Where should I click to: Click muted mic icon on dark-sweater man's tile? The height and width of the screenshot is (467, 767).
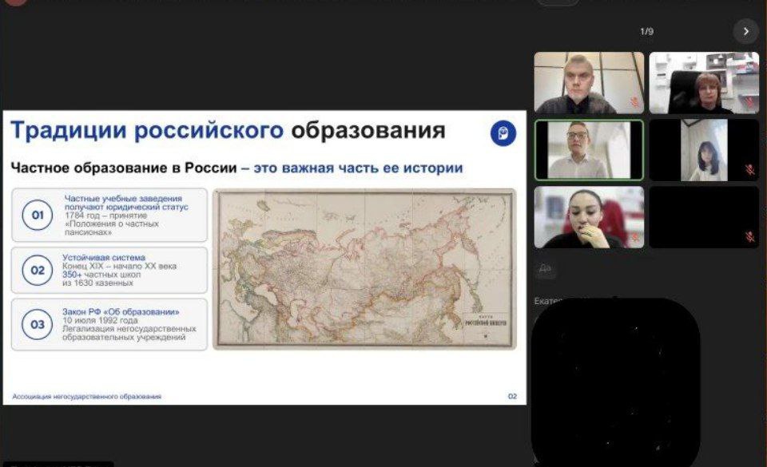coord(635,103)
